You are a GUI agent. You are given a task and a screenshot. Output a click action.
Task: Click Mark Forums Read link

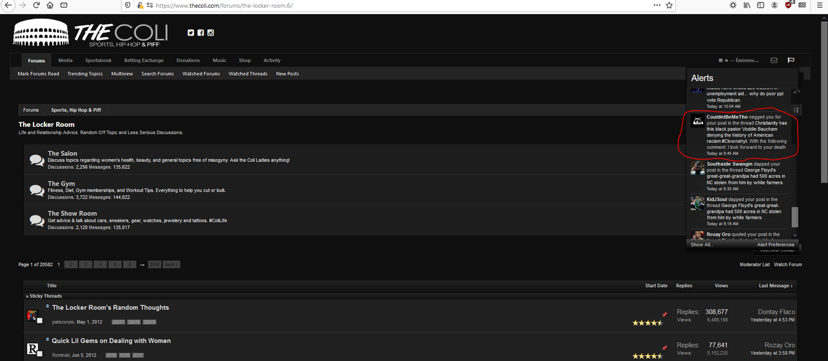38,74
